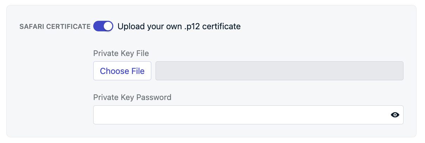
Task: Place cursor in Private Key Password box
Action: pos(248,115)
